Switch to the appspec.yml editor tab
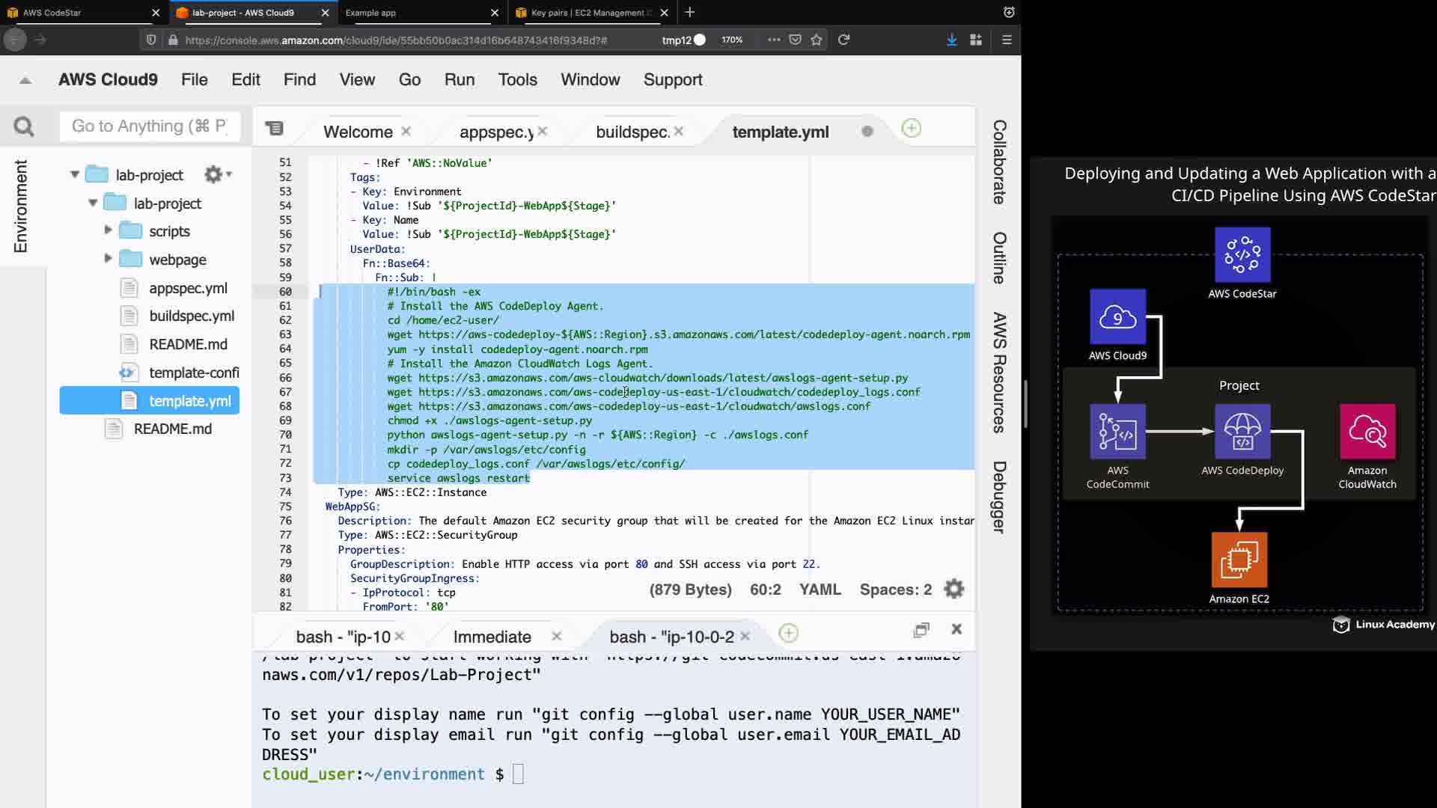 (495, 132)
